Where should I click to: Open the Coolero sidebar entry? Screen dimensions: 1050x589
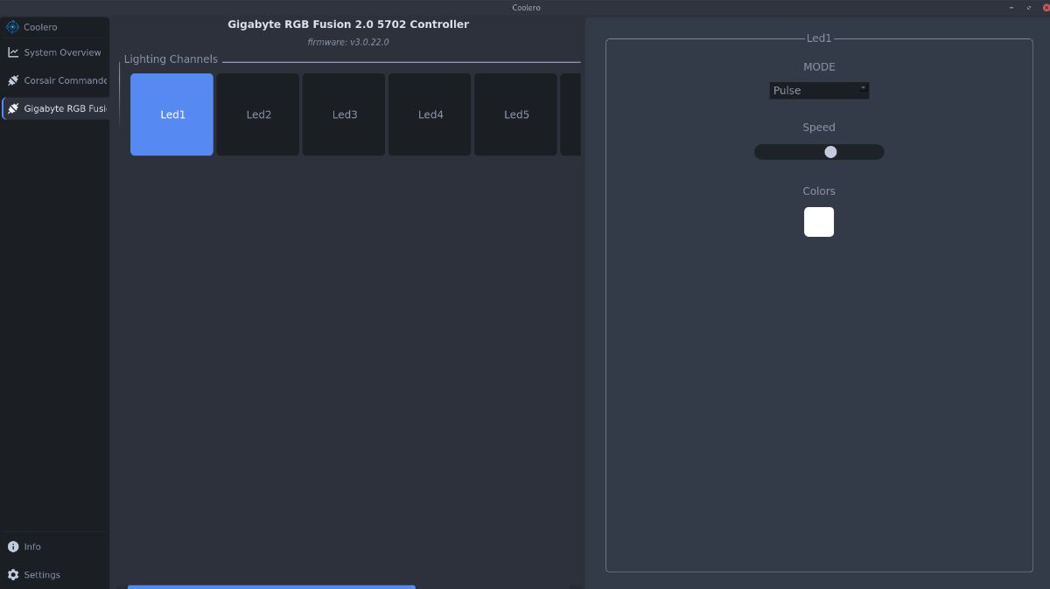(54, 27)
